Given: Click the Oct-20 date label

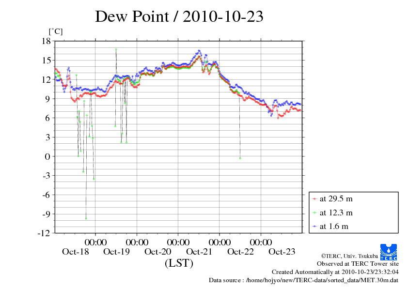Looking at the screenshot, I should (158, 252).
